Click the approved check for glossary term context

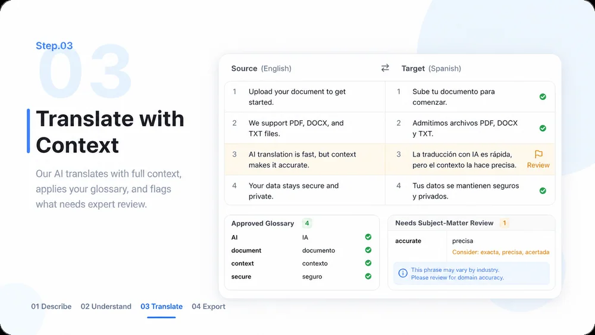point(368,263)
